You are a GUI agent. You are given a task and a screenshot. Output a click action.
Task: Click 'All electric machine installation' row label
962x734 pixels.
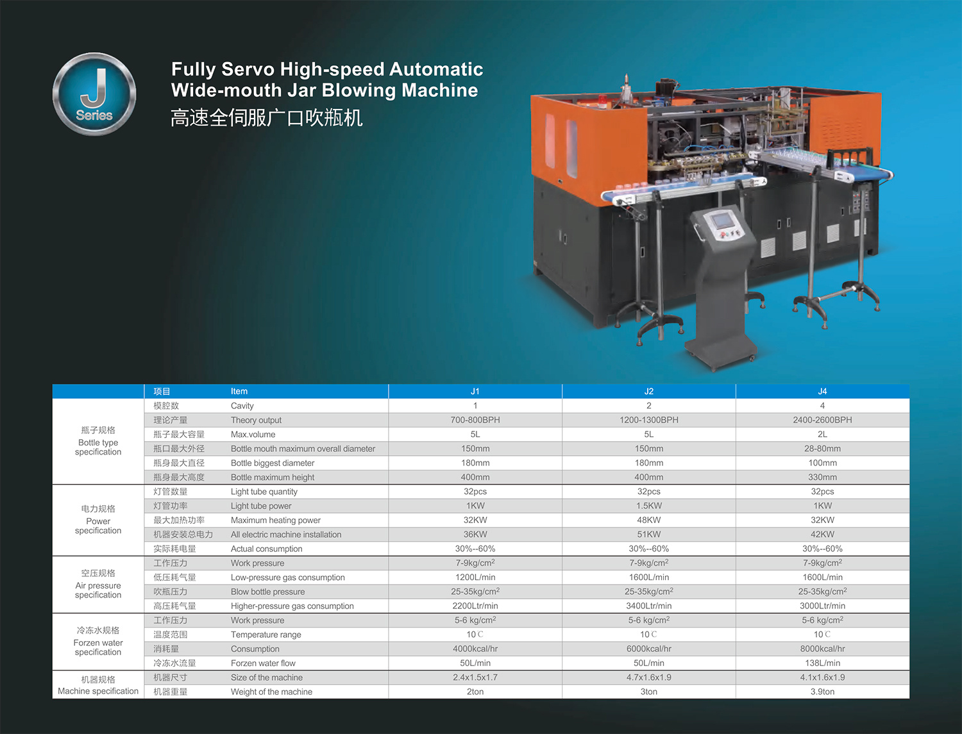pyautogui.click(x=286, y=535)
